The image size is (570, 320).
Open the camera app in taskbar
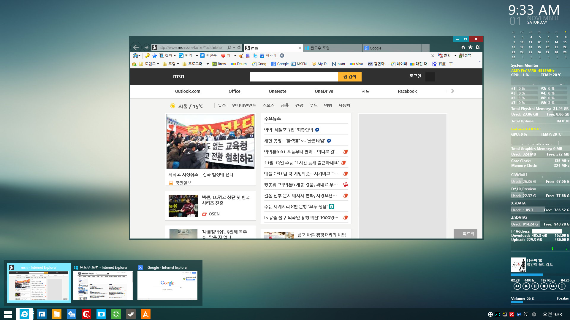(101, 314)
